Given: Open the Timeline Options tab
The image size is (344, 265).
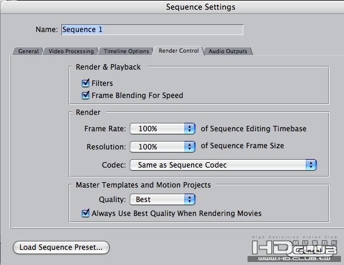Looking at the screenshot, I should point(126,51).
